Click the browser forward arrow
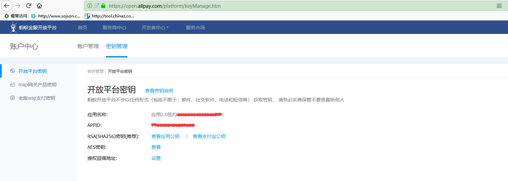The width and height of the screenshot is (508, 181). pos(18,5)
